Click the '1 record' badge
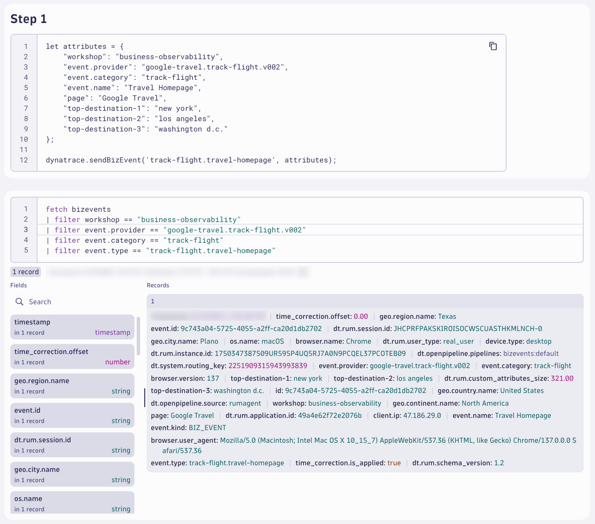This screenshot has width=595, height=524. click(x=26, y=272)
